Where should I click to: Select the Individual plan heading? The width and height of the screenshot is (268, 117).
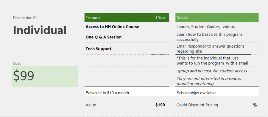click(x=40, y=30)
